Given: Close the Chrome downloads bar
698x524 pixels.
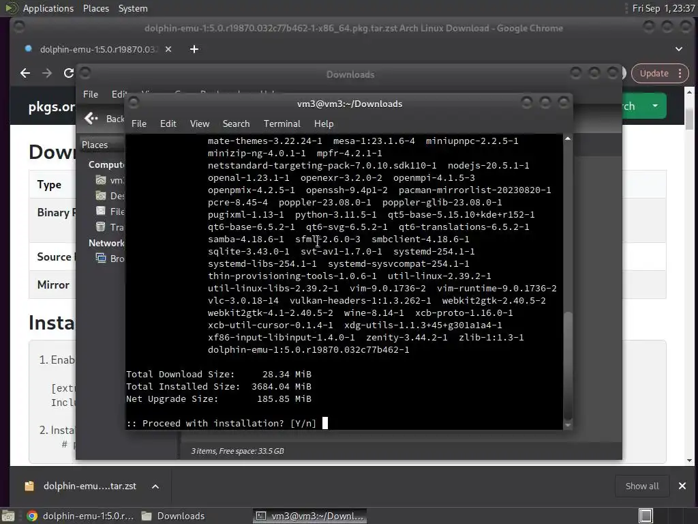Looking at the screenshot, I should click(682, 486).
